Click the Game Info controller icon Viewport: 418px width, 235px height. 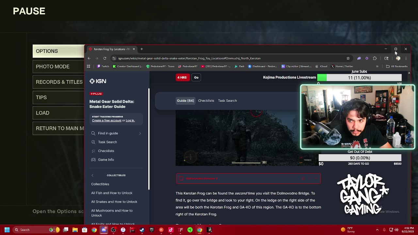click(x=93, y=160)
